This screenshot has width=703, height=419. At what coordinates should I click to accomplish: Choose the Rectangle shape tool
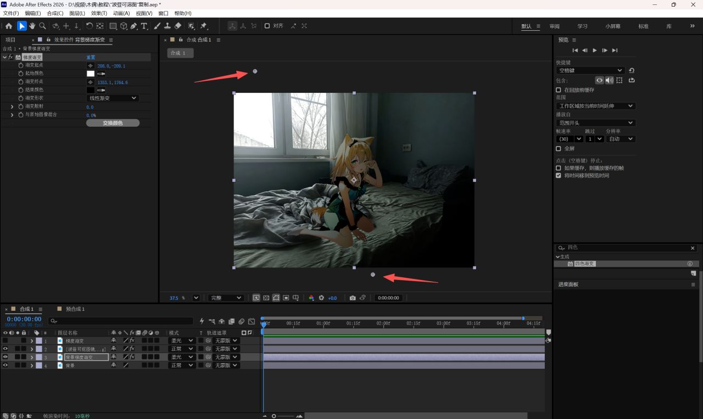pyautogui.click(x=113, y=26)
